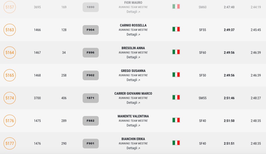Click bib number badge F882
The image size is (266, 154).
coord(91,121)
